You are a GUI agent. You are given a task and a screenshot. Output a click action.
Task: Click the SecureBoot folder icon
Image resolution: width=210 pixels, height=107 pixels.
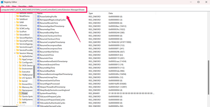(17, 34)
